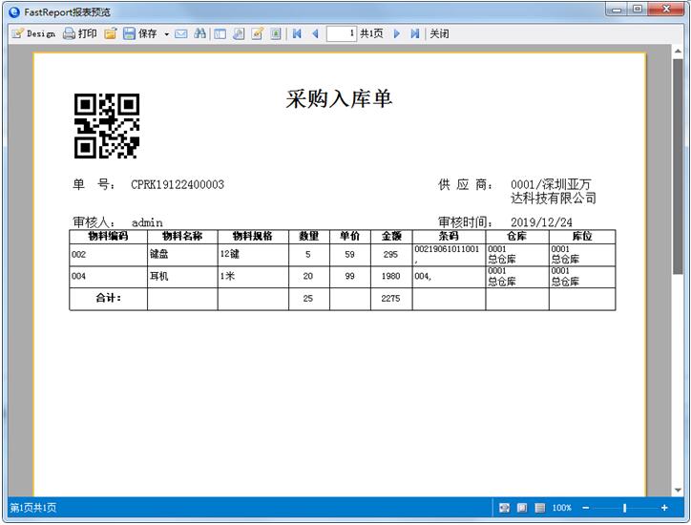Click the two pages view icon in status bar
The width and height of the screenshot is (691, 525).
pyautogui.click(x=540, y=508)
